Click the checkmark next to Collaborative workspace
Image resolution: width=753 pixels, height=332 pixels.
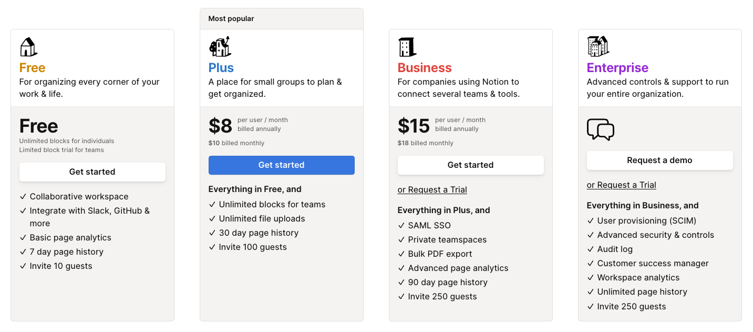[23, 196]
